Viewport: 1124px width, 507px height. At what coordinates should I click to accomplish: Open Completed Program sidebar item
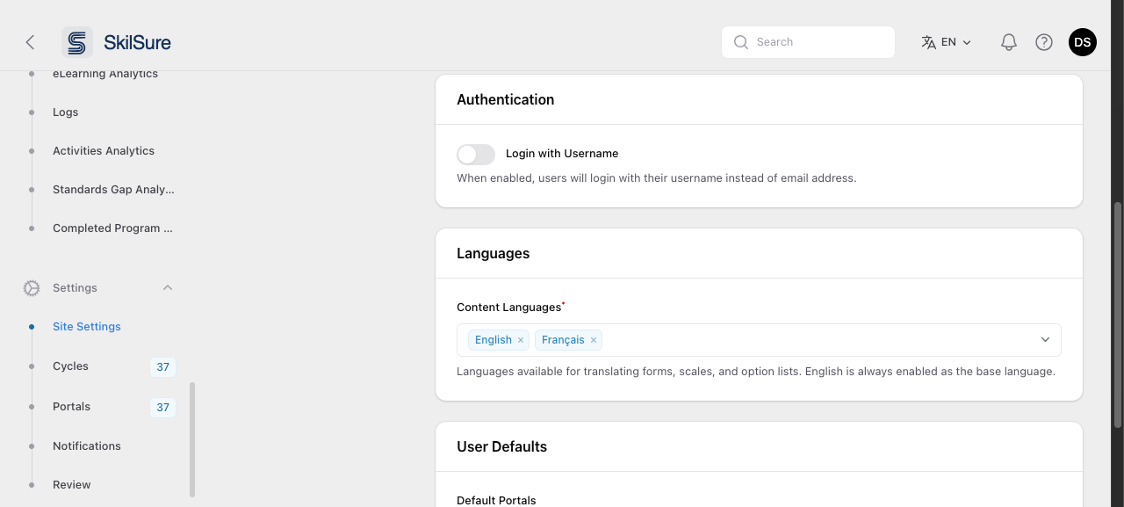point(112,228)
